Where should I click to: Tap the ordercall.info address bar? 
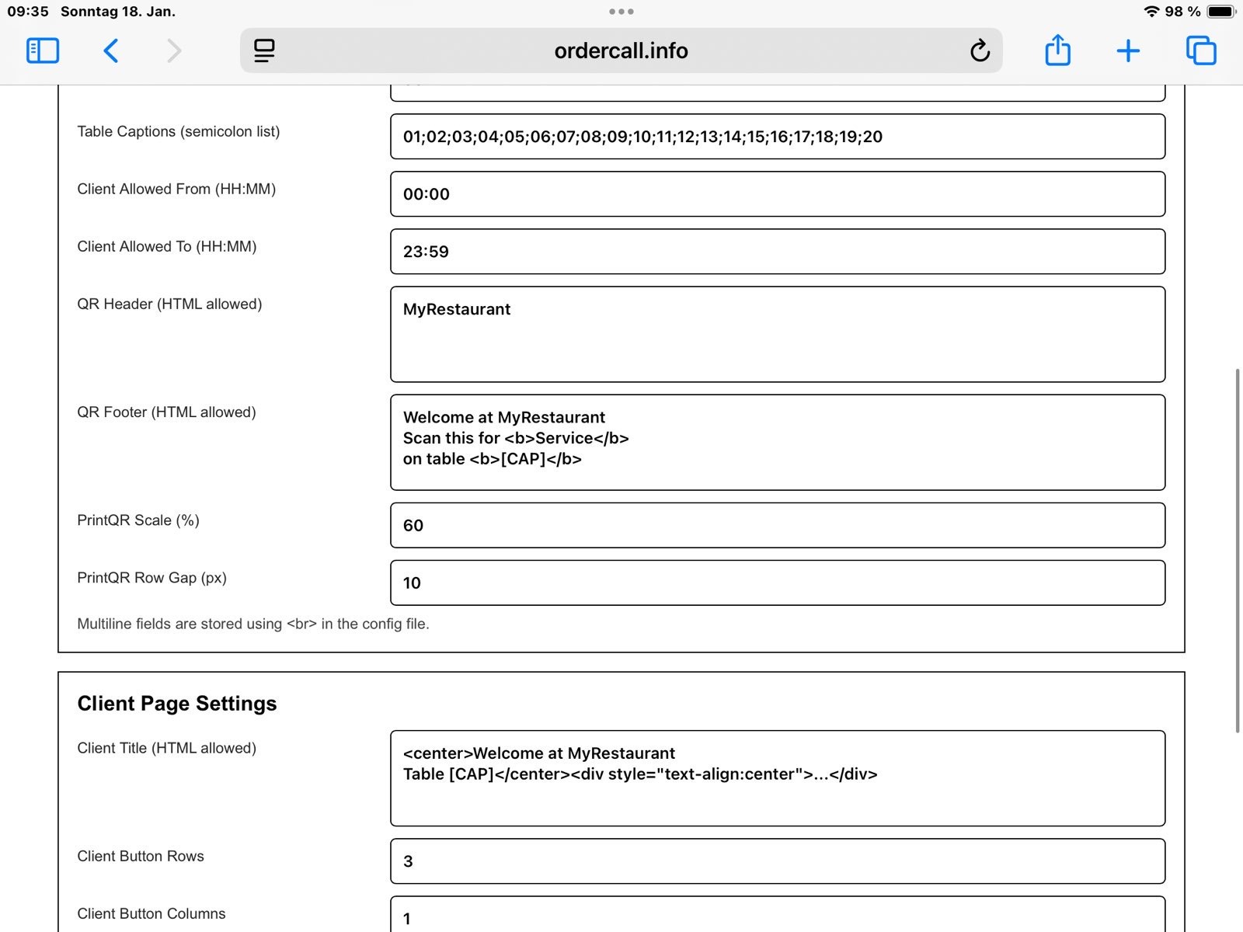tap(621, 50)
